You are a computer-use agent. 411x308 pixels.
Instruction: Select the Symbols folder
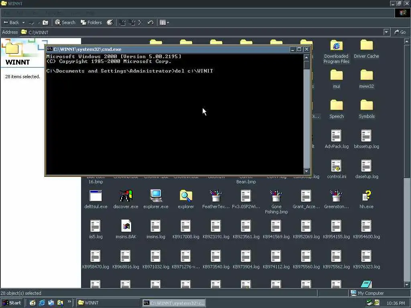tap(366, 109)
